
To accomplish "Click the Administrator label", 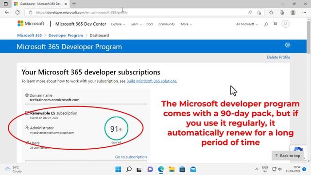I will [42, 128].
